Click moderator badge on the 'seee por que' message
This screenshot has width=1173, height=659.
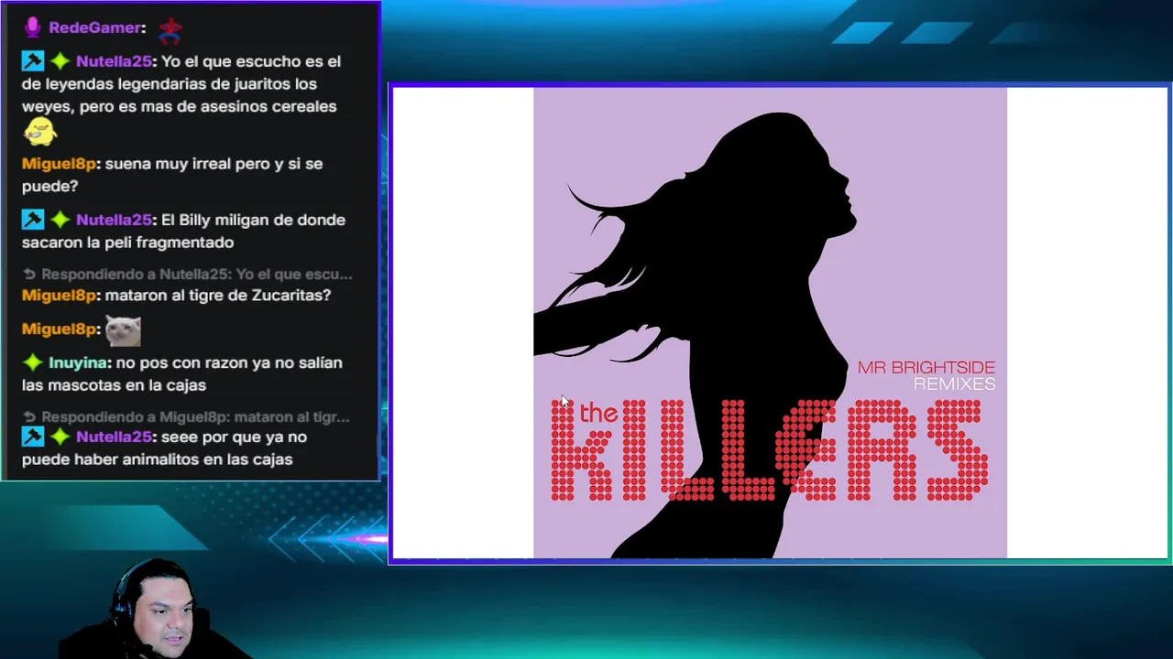pyautogui.click(x=33, y=437)
